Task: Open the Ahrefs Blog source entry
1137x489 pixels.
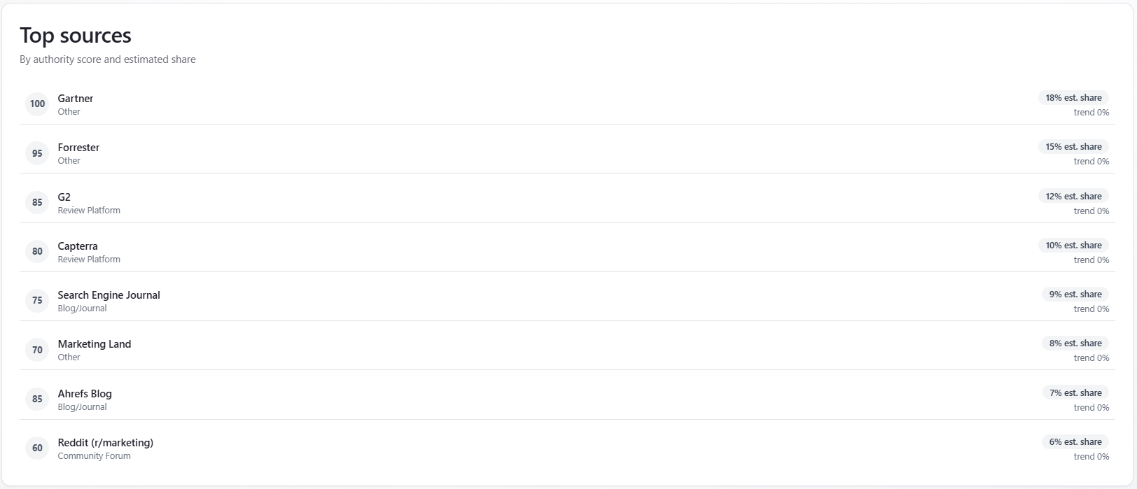Action: tap(85, 394)
